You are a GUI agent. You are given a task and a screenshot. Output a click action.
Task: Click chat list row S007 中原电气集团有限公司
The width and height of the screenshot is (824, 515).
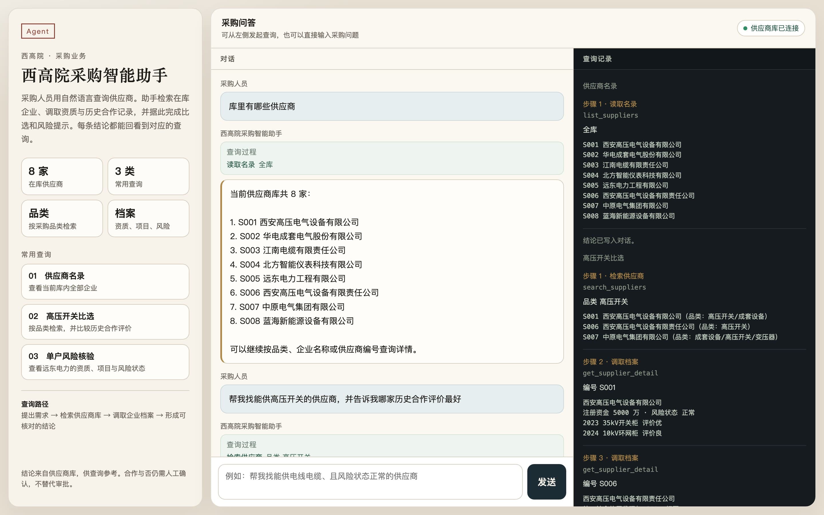click(x=287, y=307)
